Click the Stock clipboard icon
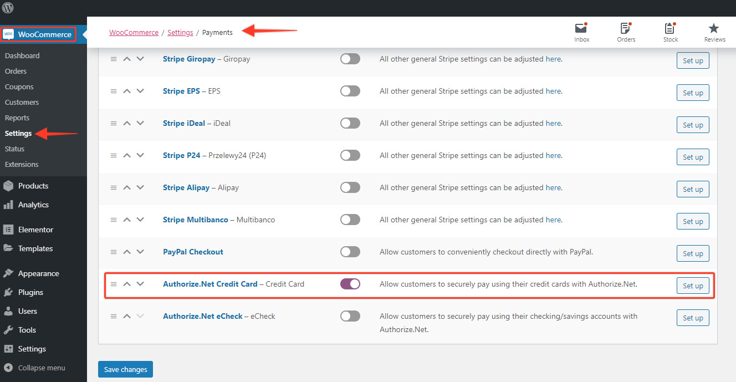The width and height of the screenshot is (736, 382). pyautogui.click(x=670, y=29)
